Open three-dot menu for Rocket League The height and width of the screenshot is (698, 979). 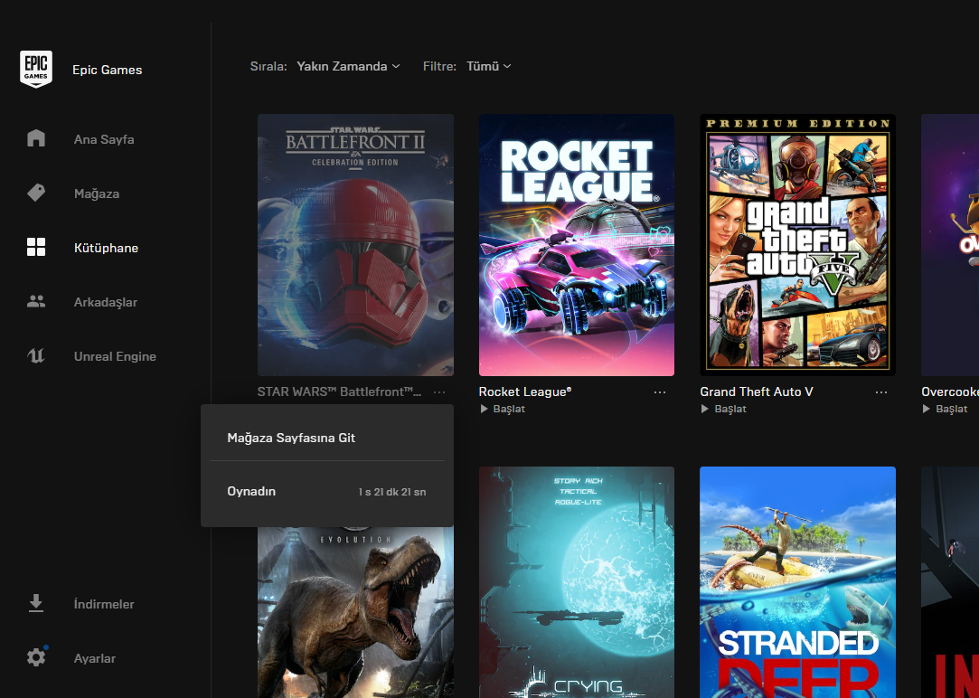pyautogui.click(x=660, y=392)
